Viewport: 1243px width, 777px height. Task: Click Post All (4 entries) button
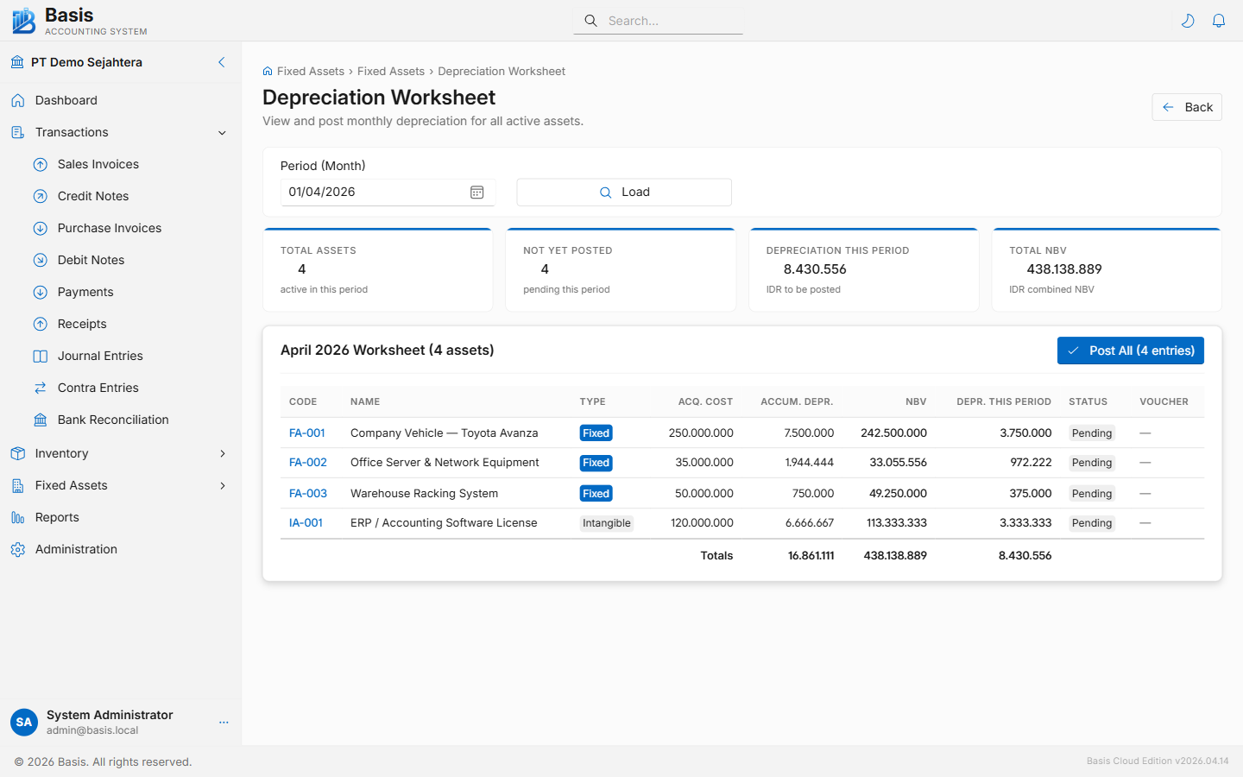coord(1130,351)
